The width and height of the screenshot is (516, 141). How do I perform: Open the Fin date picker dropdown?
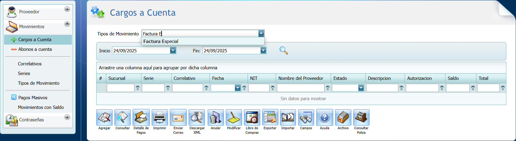coord(263,51)
